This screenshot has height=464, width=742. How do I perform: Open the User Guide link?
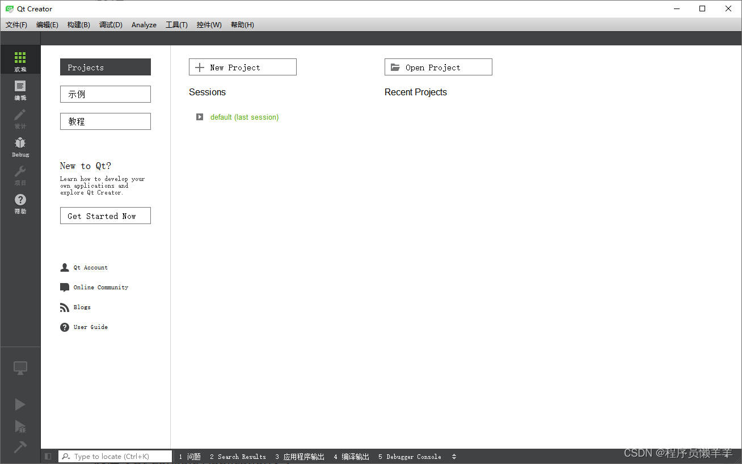pyautogui.click(x=91, y=327)
